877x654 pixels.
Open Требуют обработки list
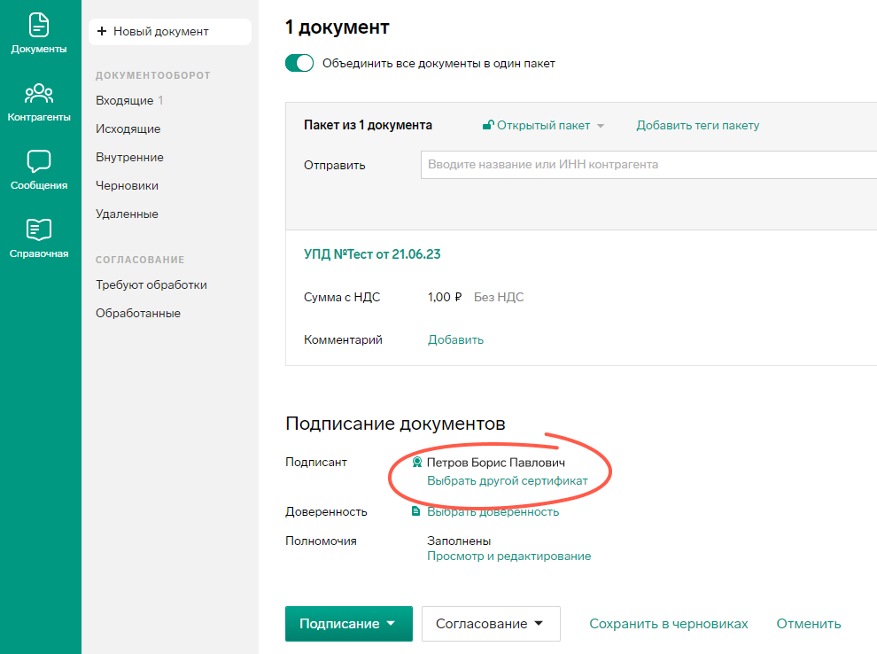pos(151,284)
